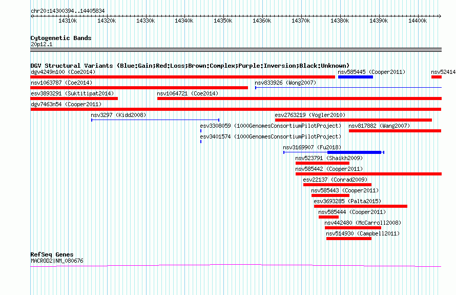Screen dimensions: 456x295
Task: Select the DGV Structural Variants track heading
Action: click(190, 66)
